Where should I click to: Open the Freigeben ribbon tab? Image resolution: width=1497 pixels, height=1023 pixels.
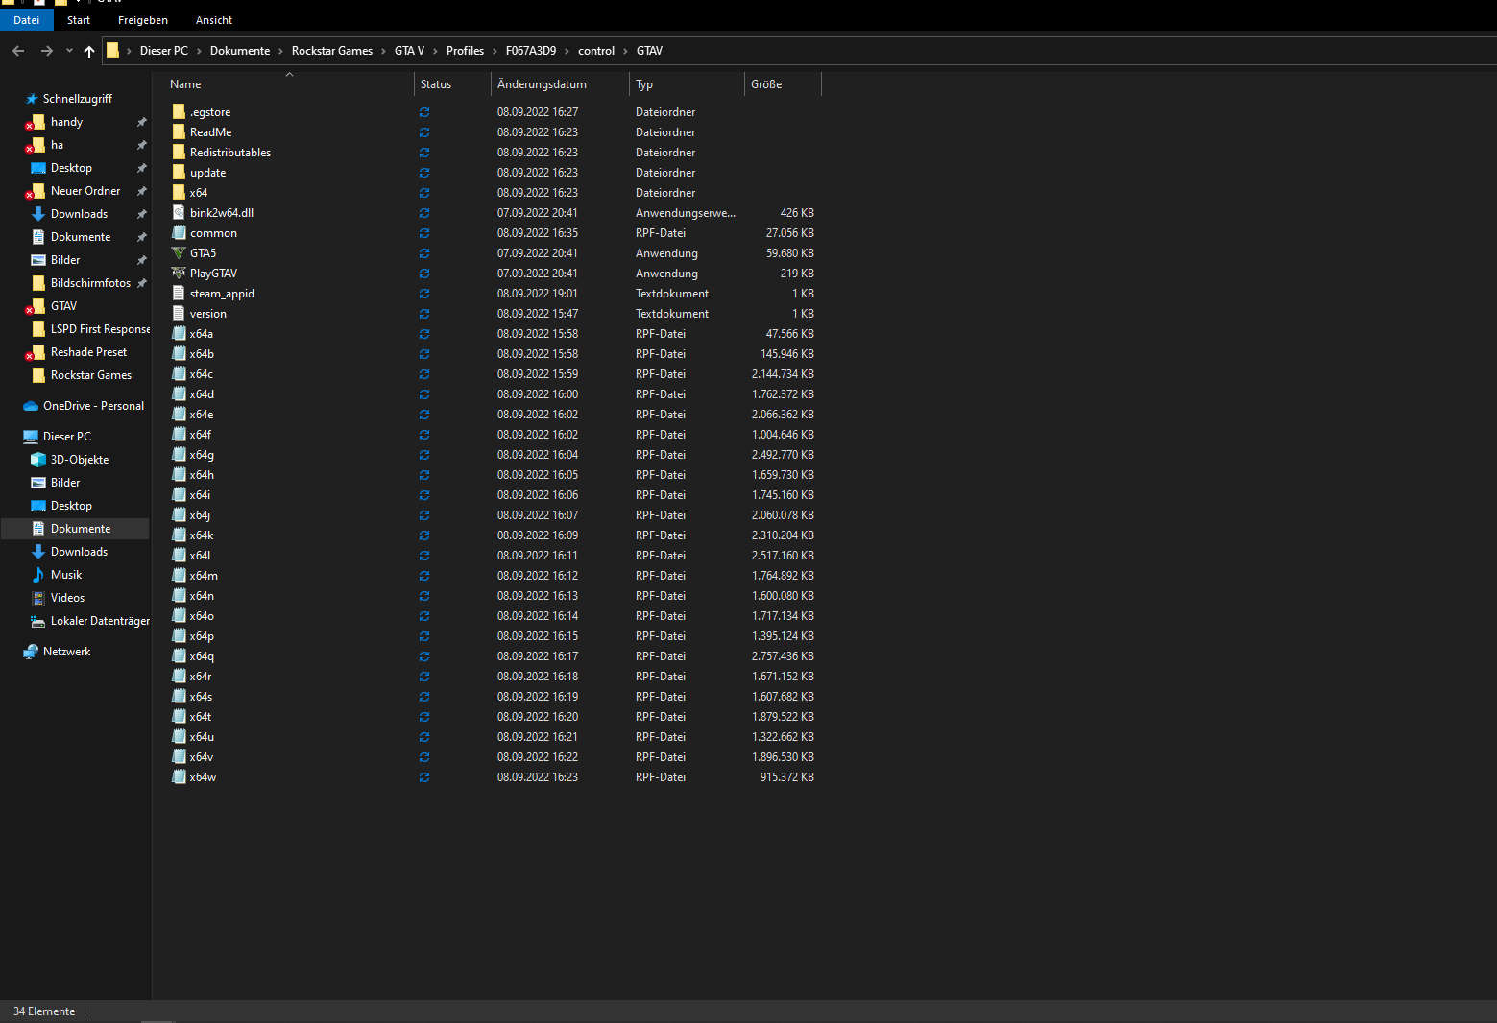[143, 20]
